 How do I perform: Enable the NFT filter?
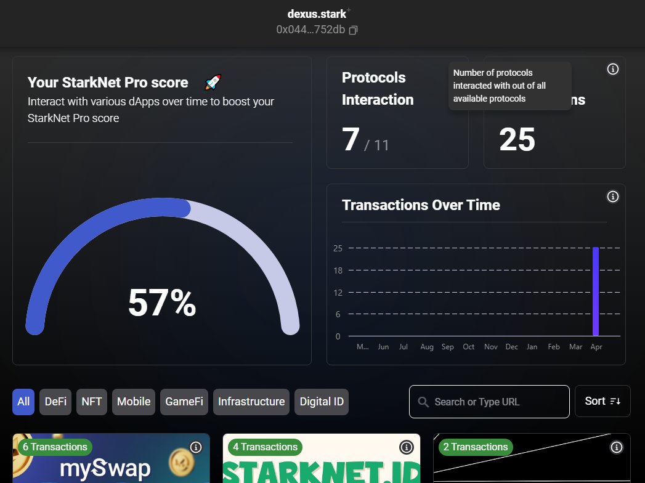[91, 402]
